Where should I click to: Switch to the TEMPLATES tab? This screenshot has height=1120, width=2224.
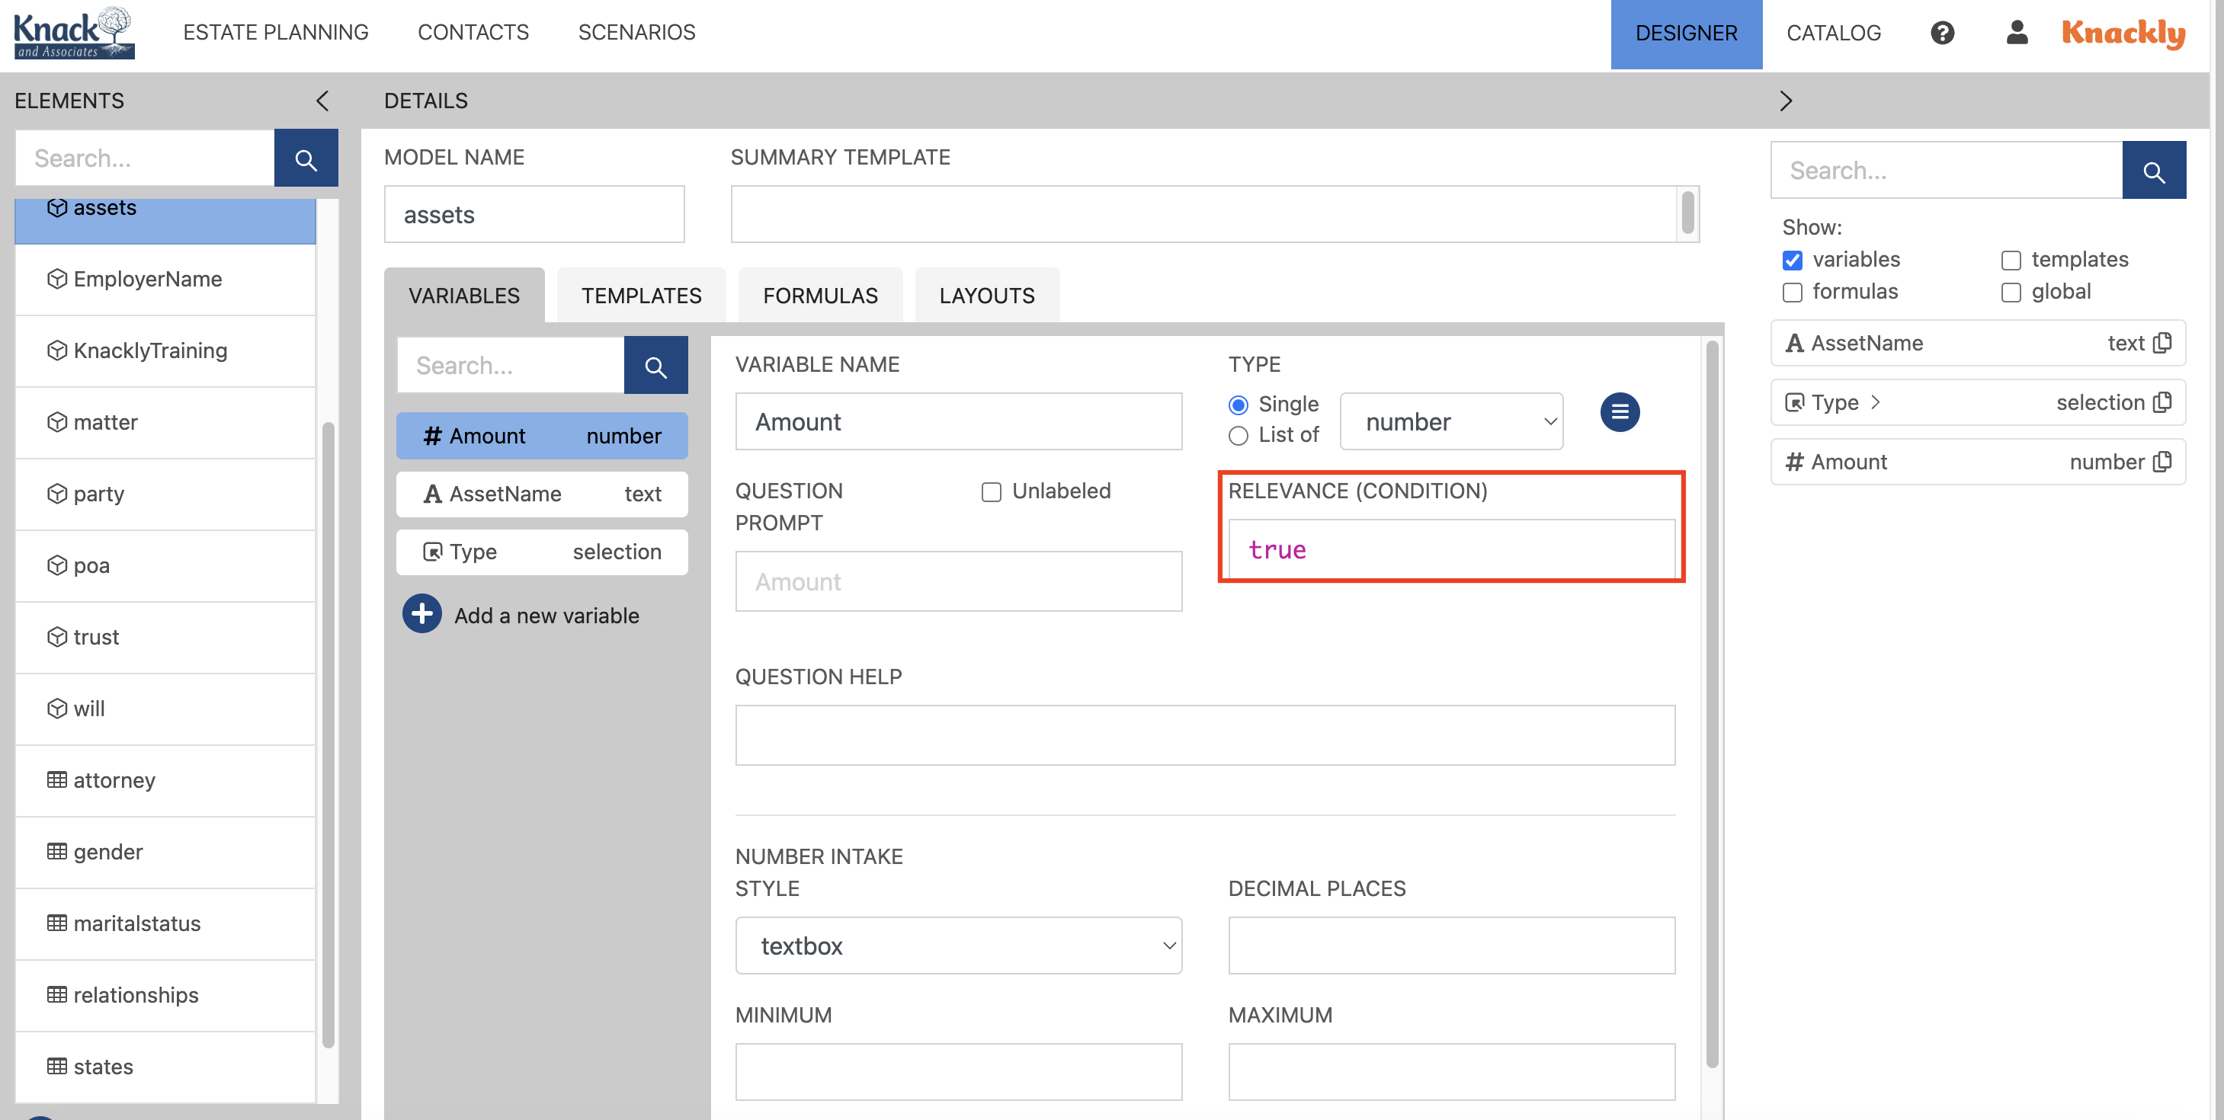(642, 295)
